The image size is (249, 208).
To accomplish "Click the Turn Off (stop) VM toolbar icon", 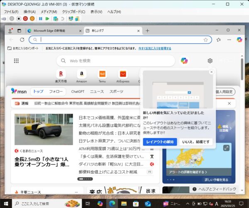I will pos(19,19).
